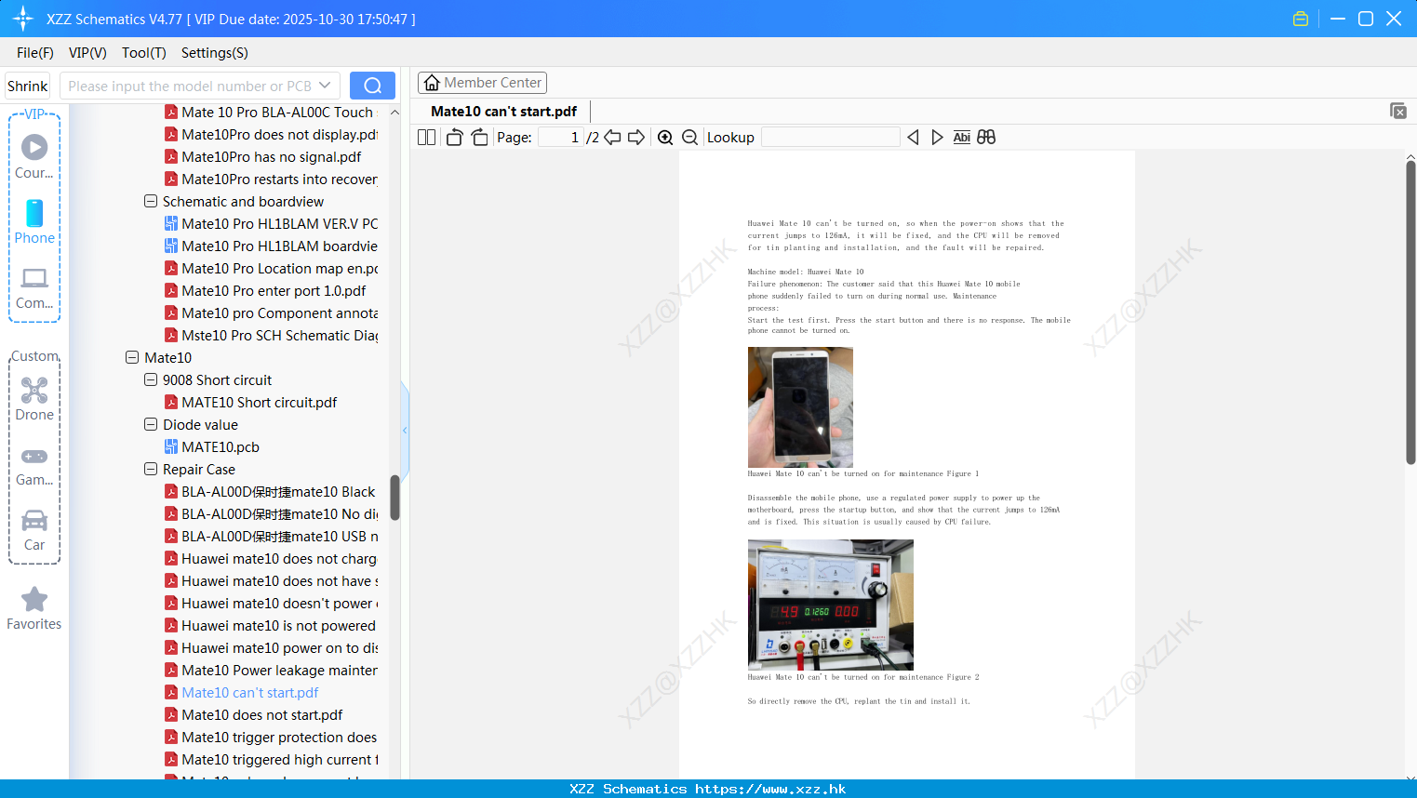Image resolution: width=1417 pixels, height=798 pixels.
Task: Collapse the left panel via splitter handle
Action: 405,430
